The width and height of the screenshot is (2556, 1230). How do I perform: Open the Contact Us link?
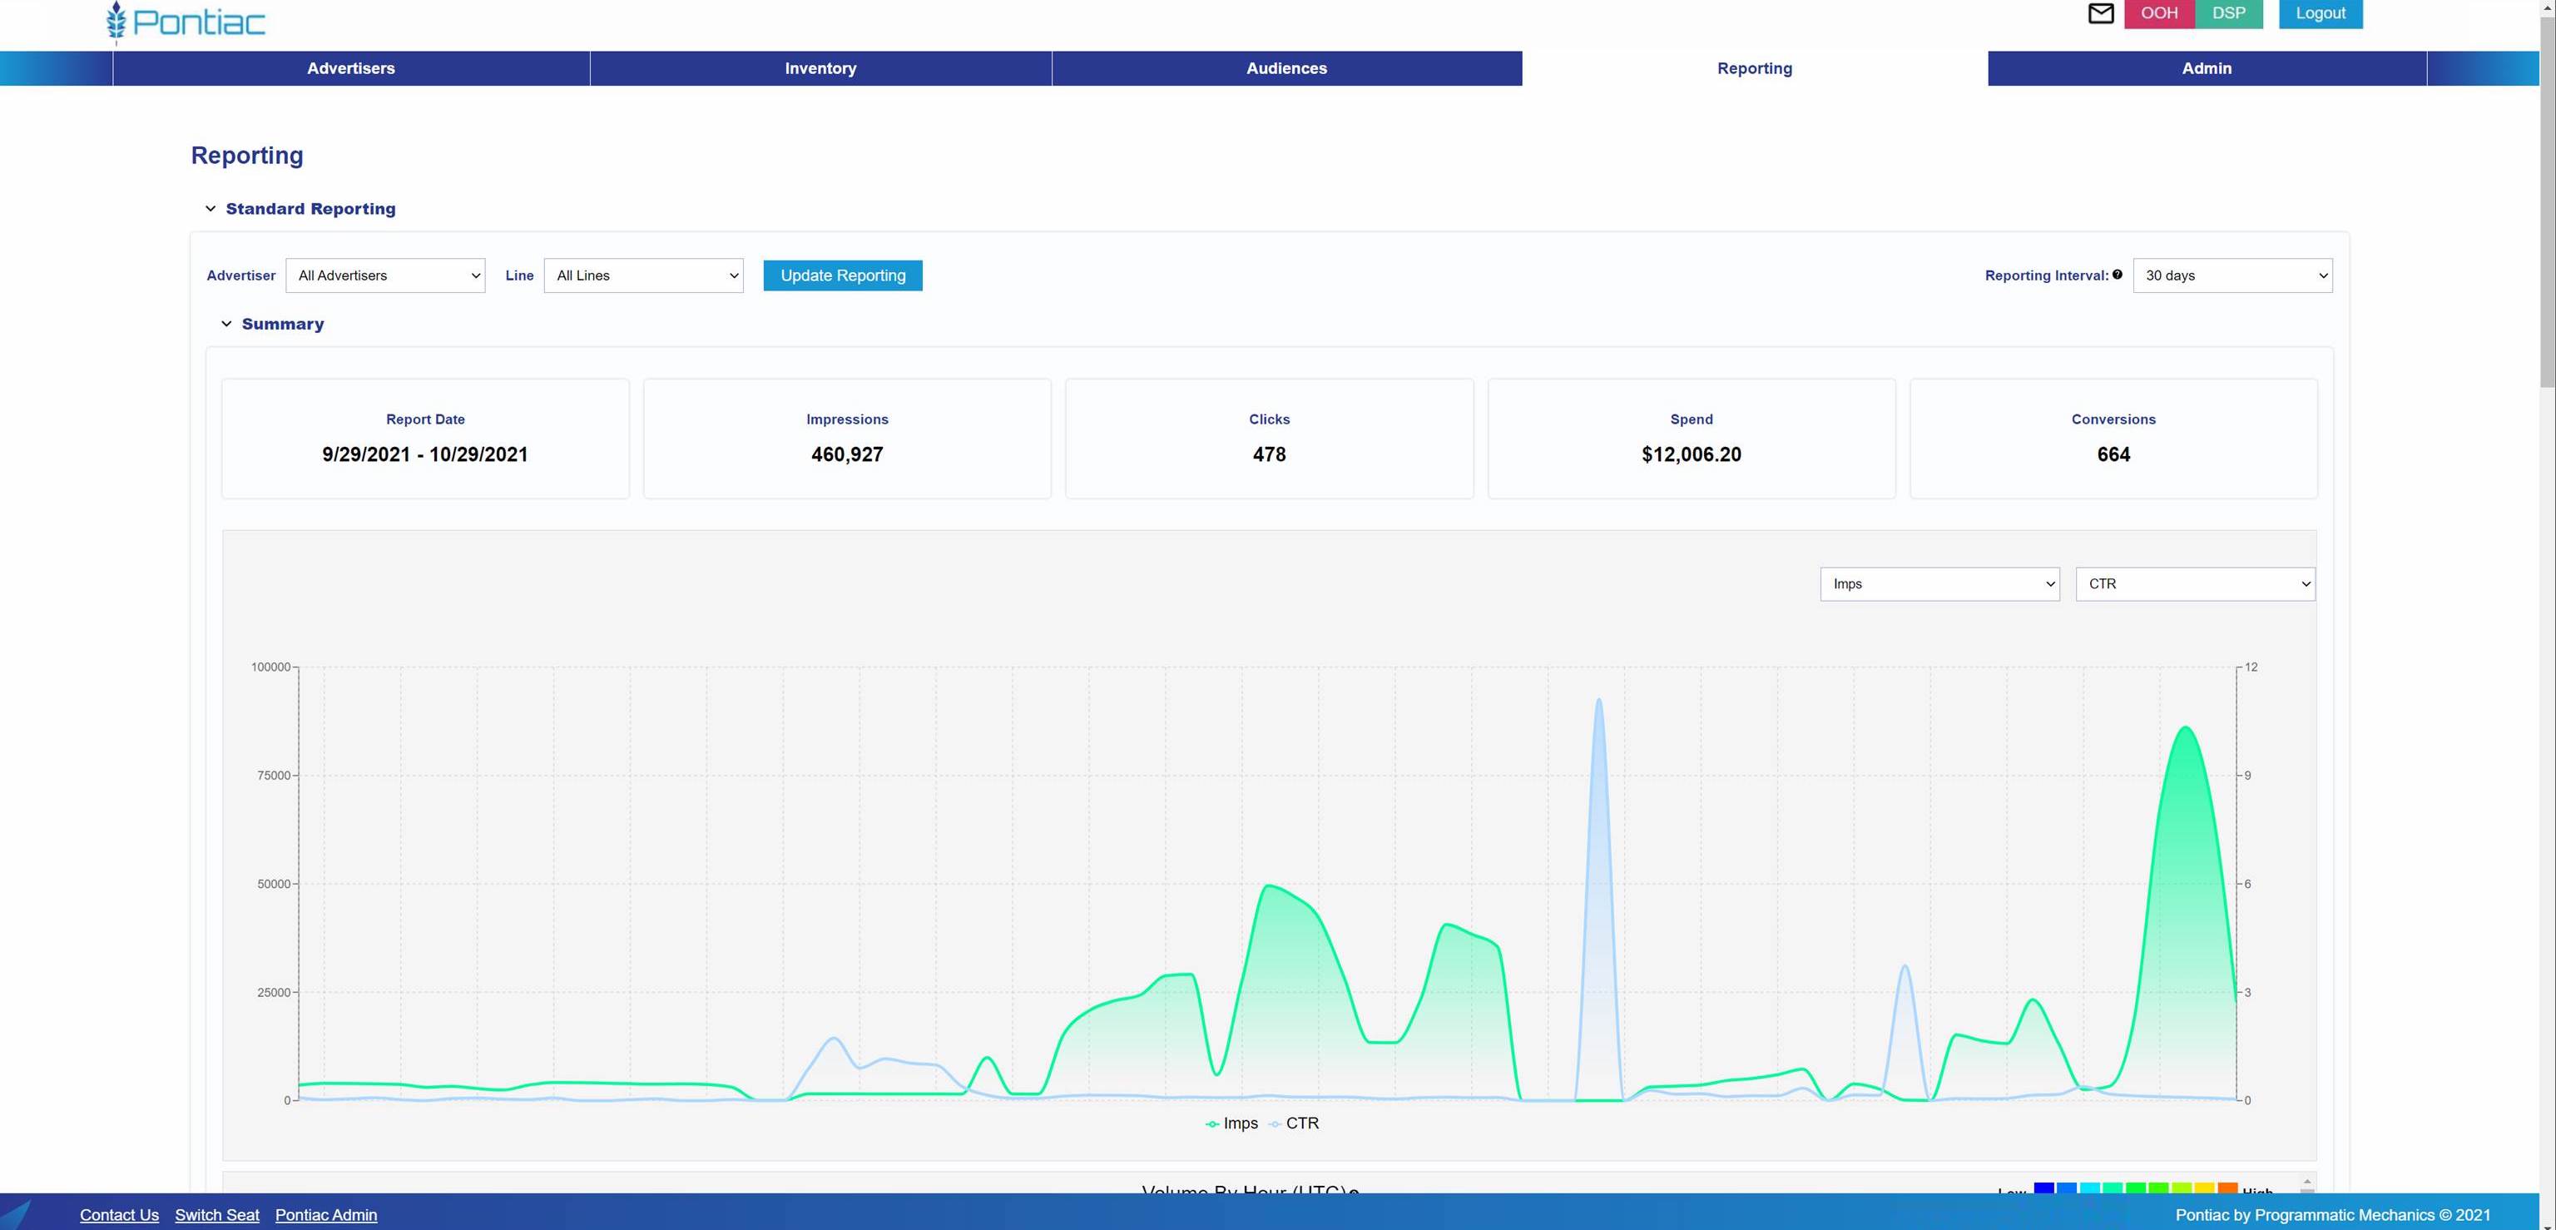coord(119,1215)
